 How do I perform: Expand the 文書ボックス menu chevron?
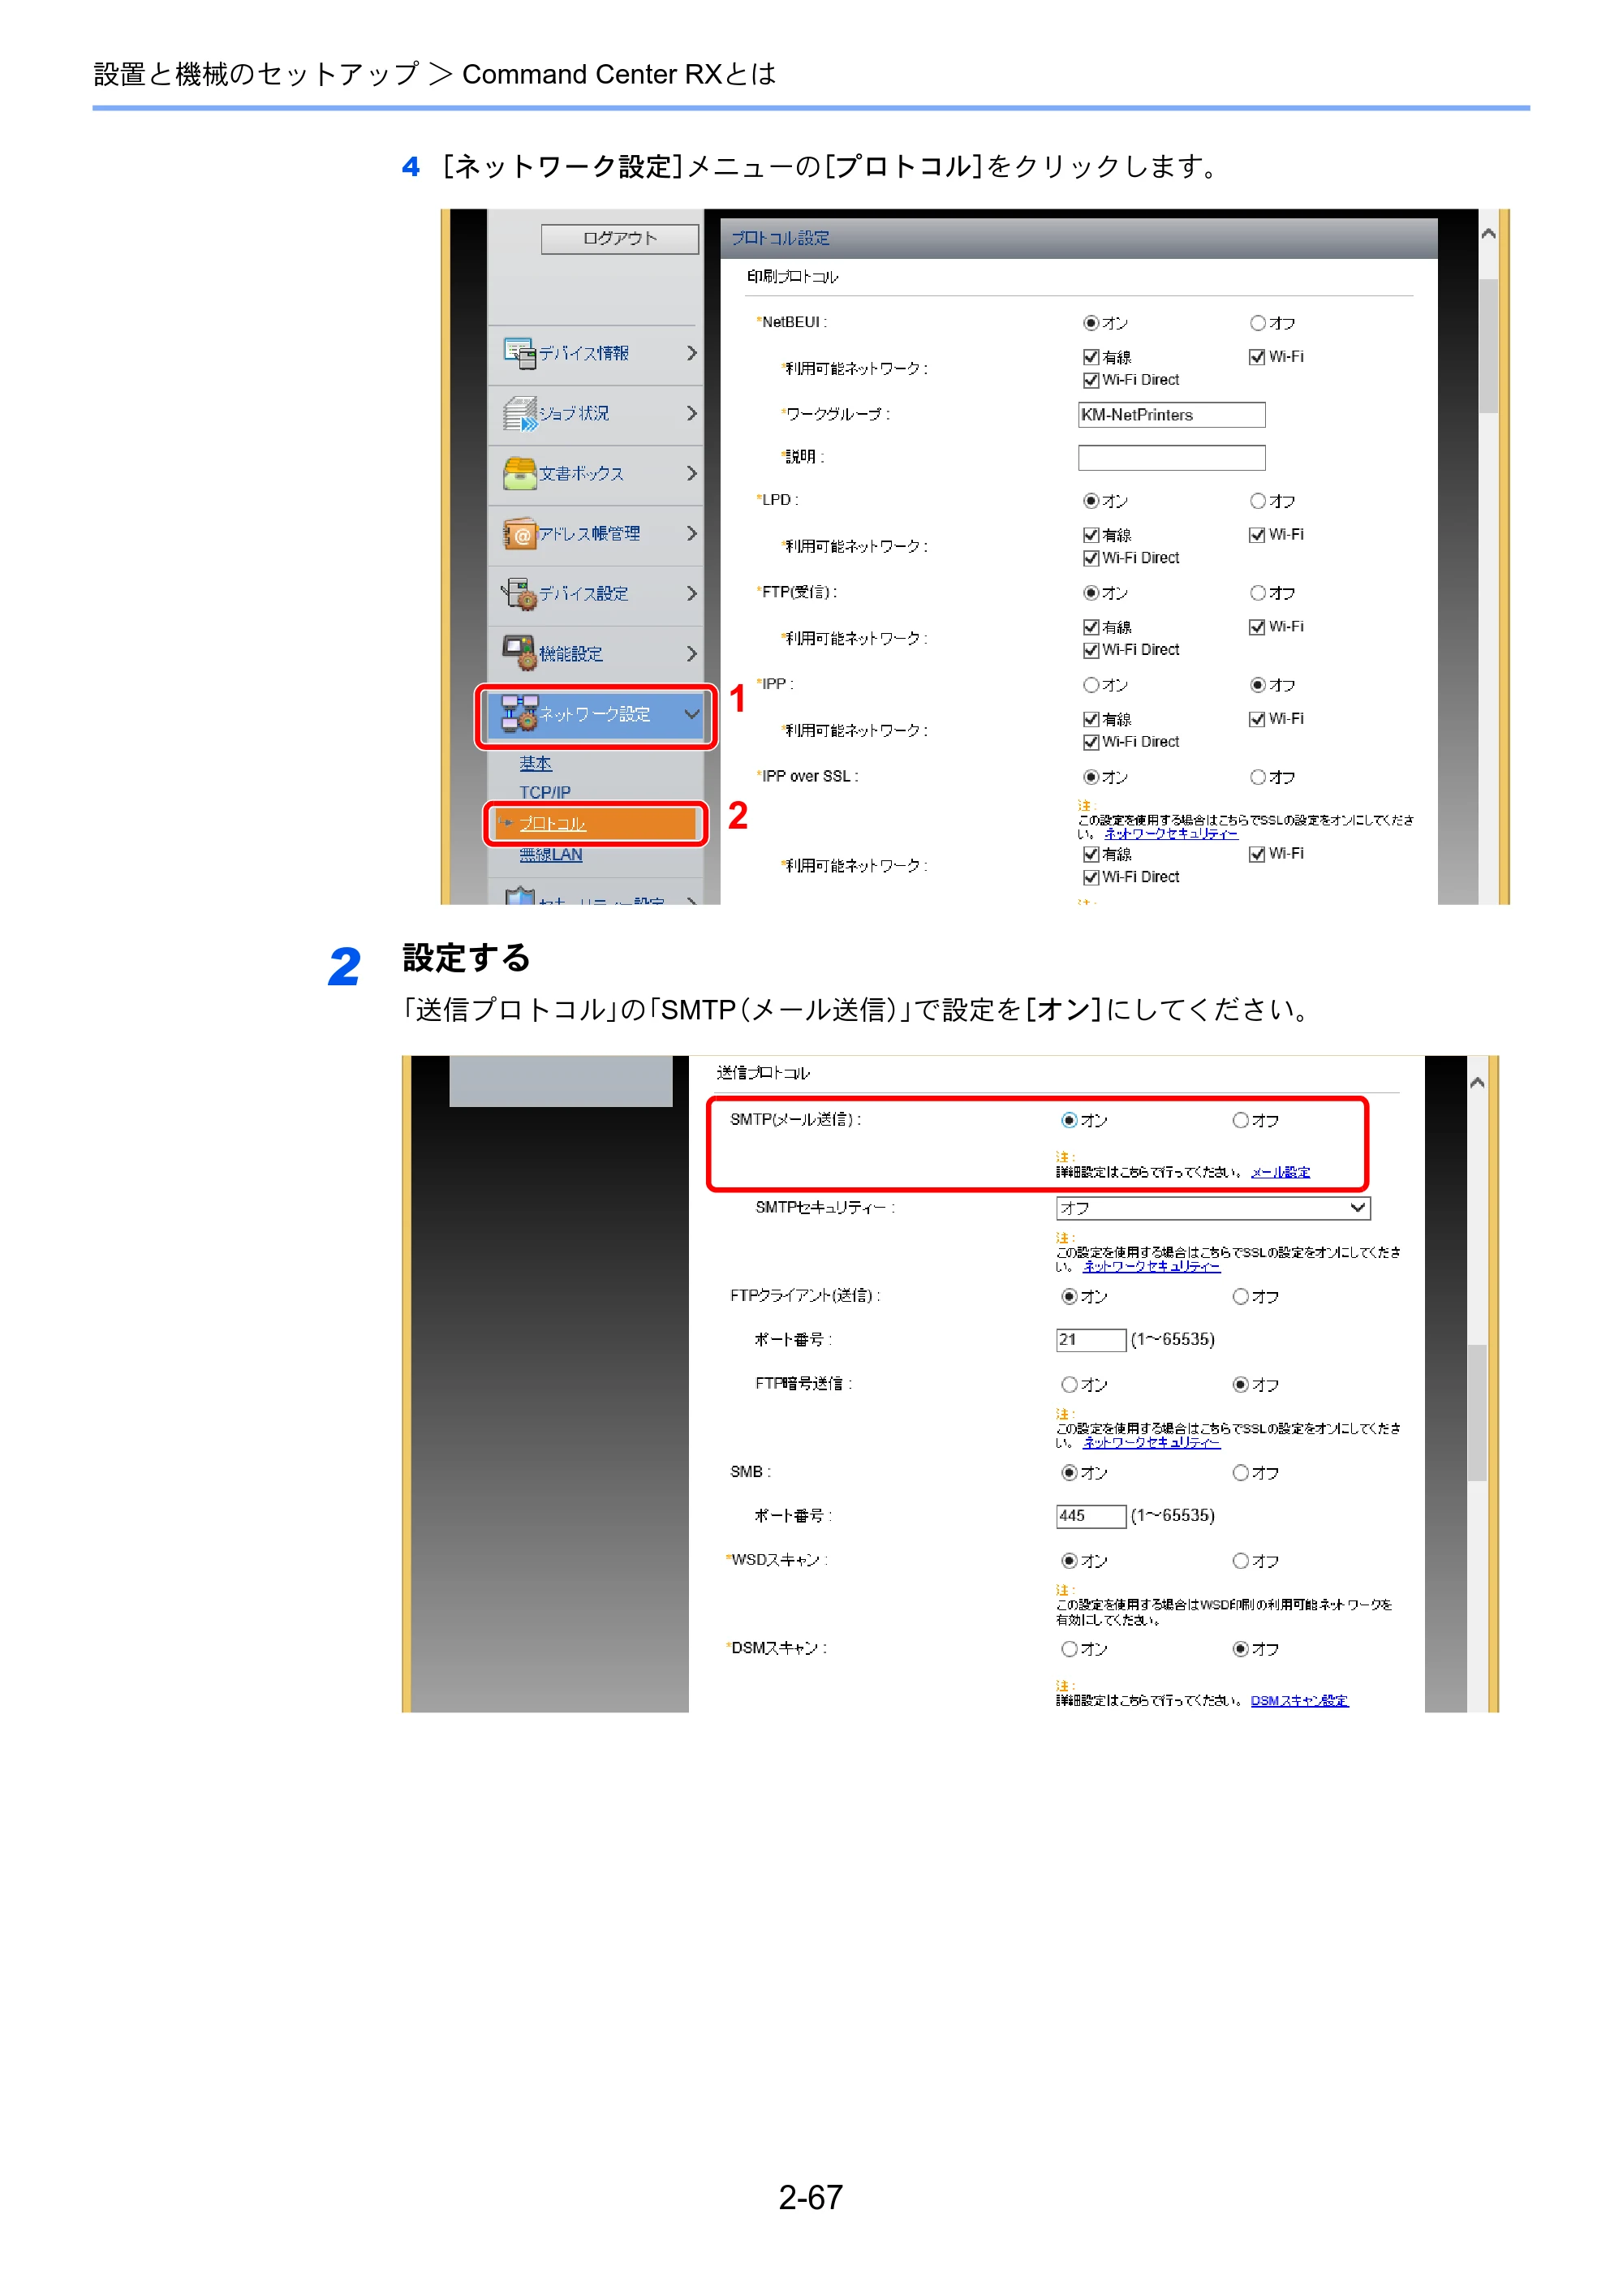click(691, 473)
